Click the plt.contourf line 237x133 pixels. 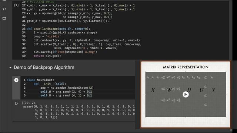(87, 40)
